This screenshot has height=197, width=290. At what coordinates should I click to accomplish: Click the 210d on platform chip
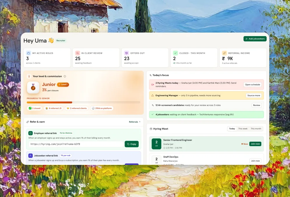102,108
